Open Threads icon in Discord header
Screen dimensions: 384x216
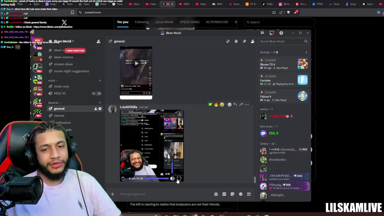click(228, 41)
